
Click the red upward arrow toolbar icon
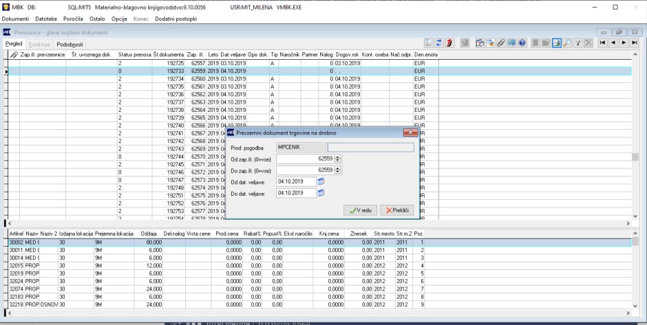click(449, 43)
